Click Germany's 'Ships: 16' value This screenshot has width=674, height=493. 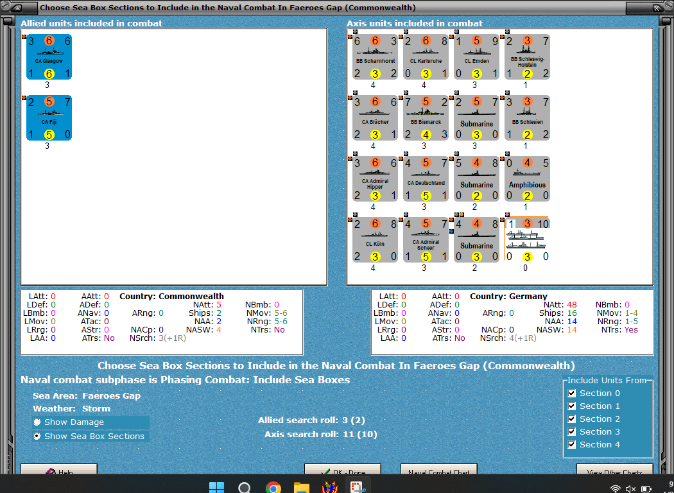(558, 313)
